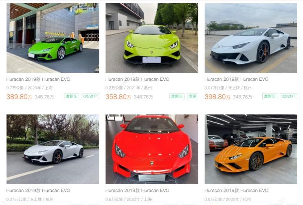303x205 pixels.
Task: Open the title under the orange Huracán
Action: (x=237, y=190)
